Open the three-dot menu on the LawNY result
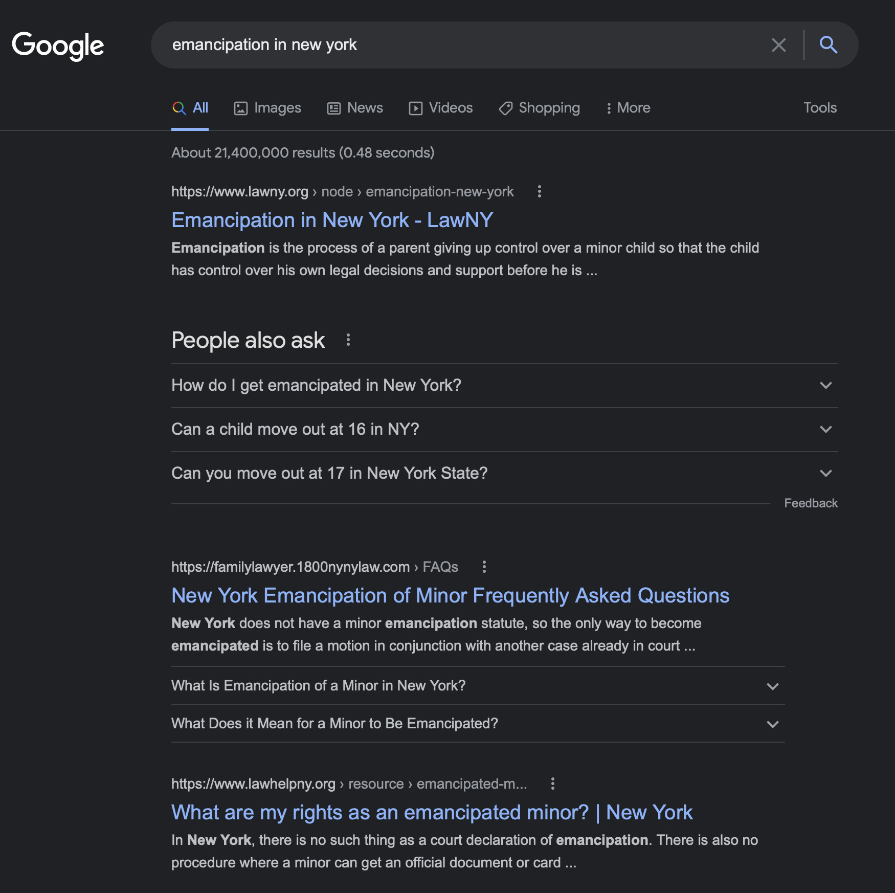 point(540,192)
